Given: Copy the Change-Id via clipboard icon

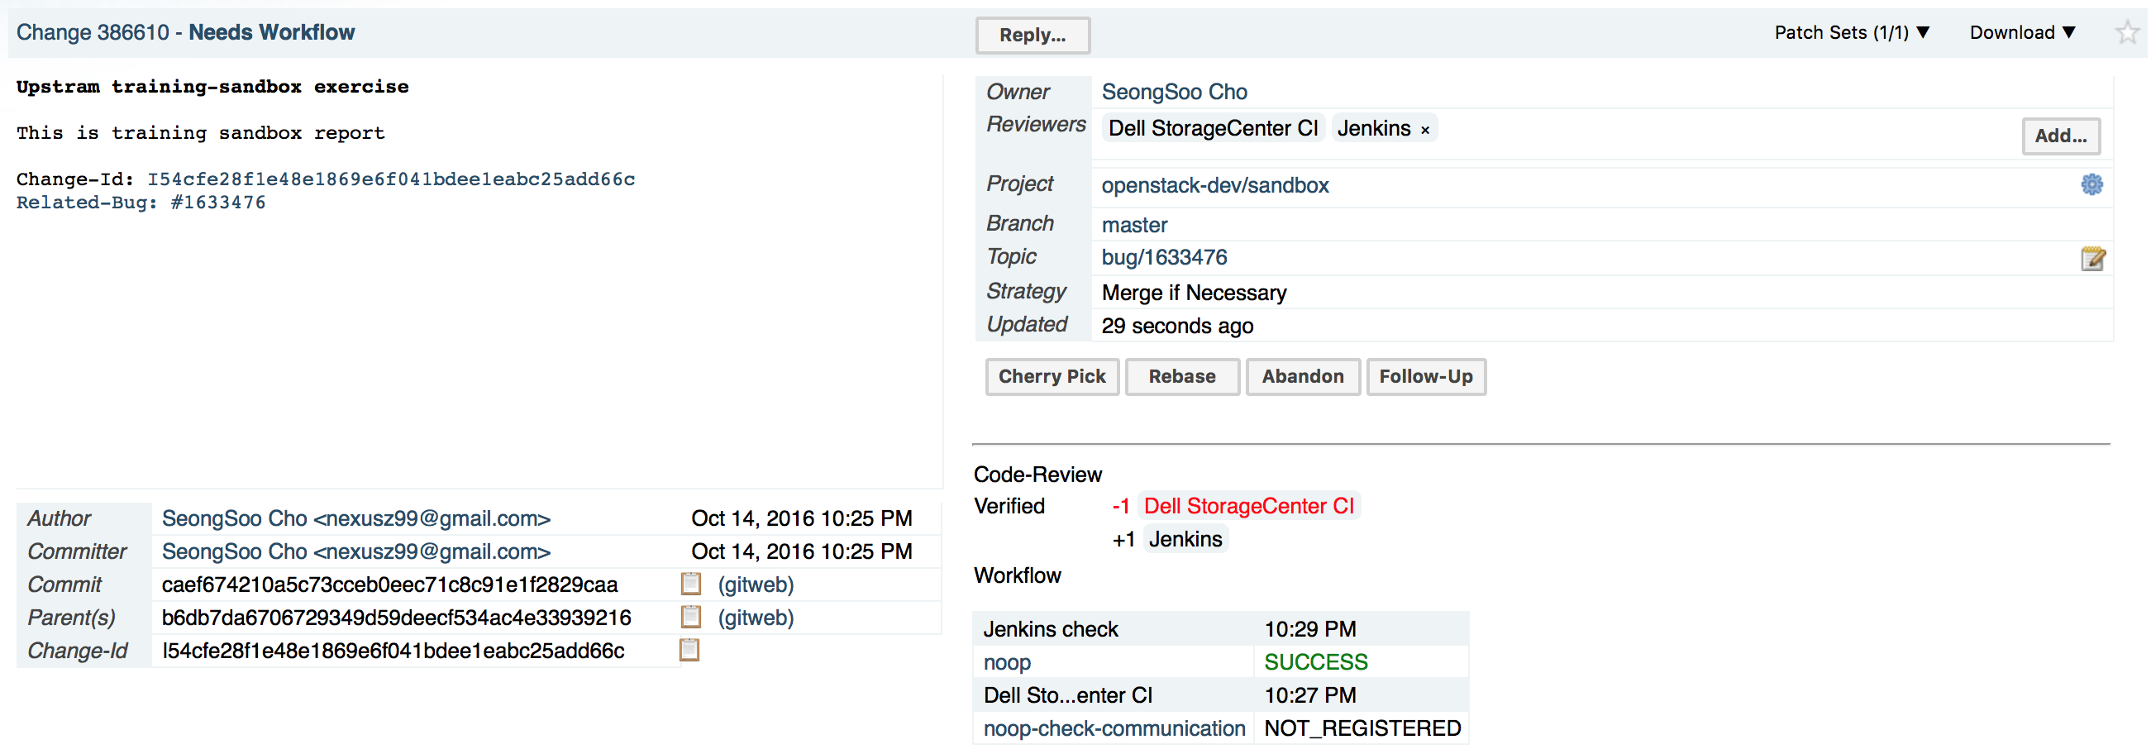Looking at the screenshot, I should pyautogui.click(x=689, y=651).
